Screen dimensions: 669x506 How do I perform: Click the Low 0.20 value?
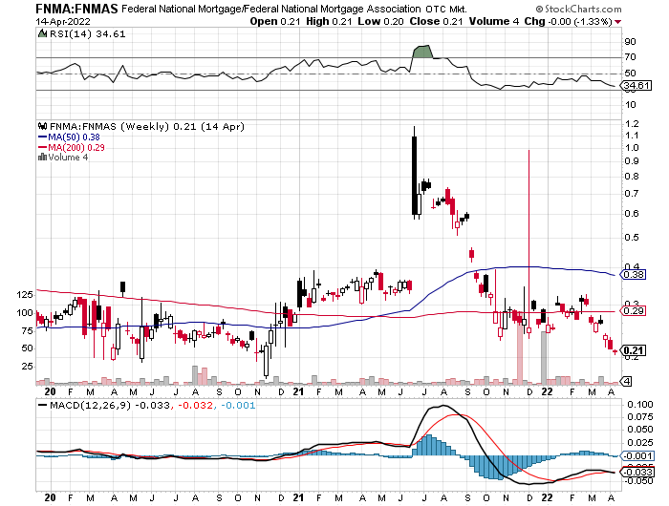(x=380, y=21)
